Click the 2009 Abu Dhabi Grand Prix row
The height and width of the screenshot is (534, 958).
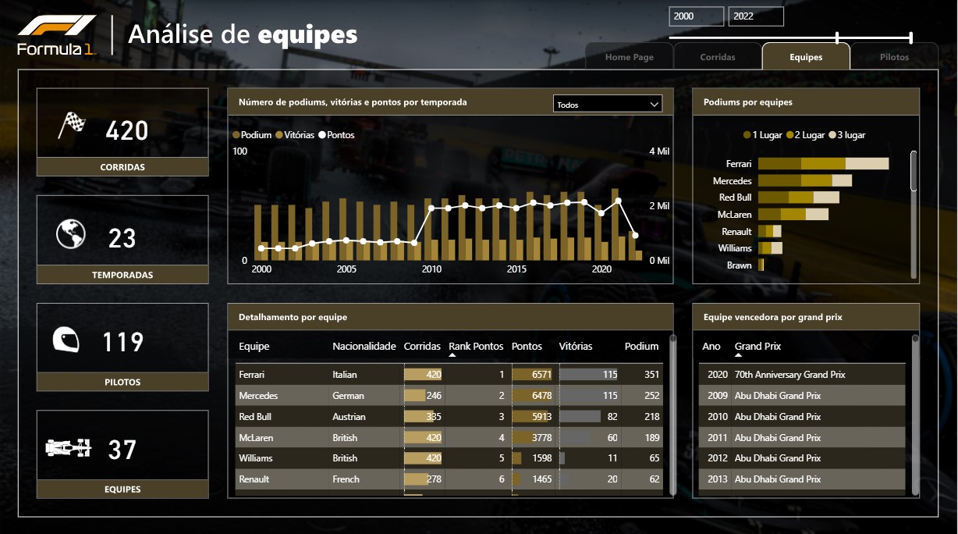tap(803, 396)
